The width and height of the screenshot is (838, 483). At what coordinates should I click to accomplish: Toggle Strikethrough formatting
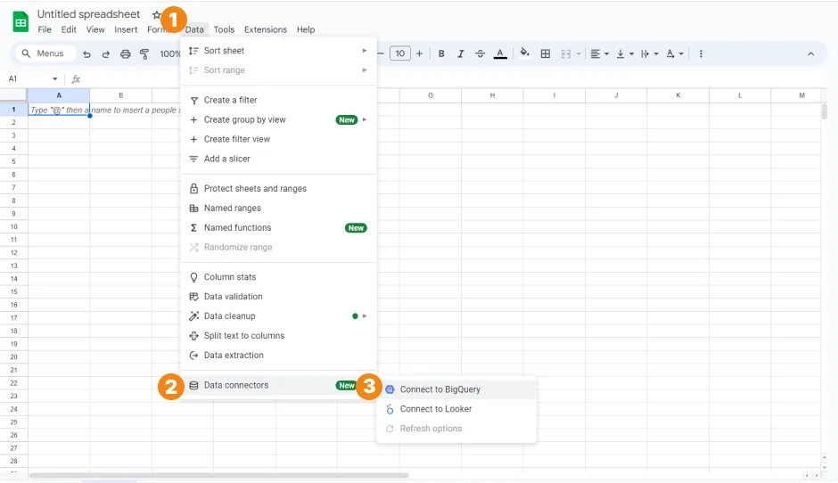click(x=480, y=53)
